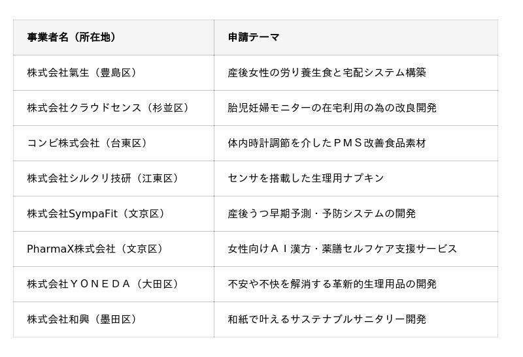Select PharmaX株式会社（文京区） cell
The image size is (523, 357).
pos(114,249)
